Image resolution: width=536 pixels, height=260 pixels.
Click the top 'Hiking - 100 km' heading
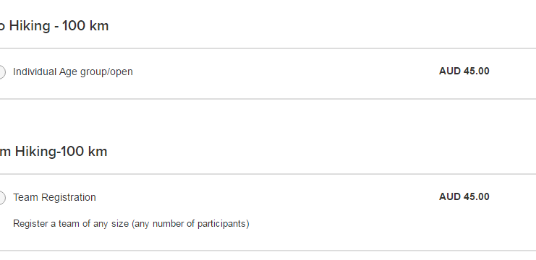54,26
